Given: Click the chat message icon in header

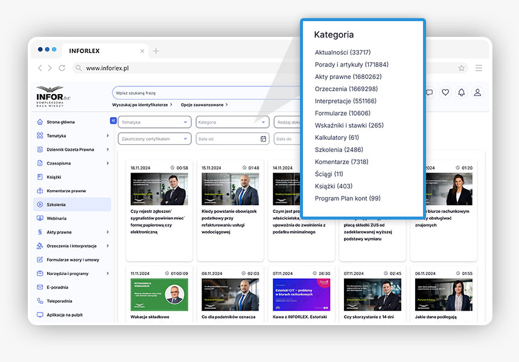Looking at the screenshot, I should tap(429, 92).
